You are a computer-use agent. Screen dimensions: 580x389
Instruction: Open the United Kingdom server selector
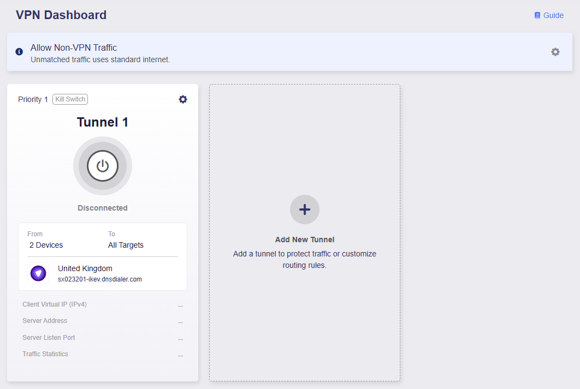[x=85, y=268]
